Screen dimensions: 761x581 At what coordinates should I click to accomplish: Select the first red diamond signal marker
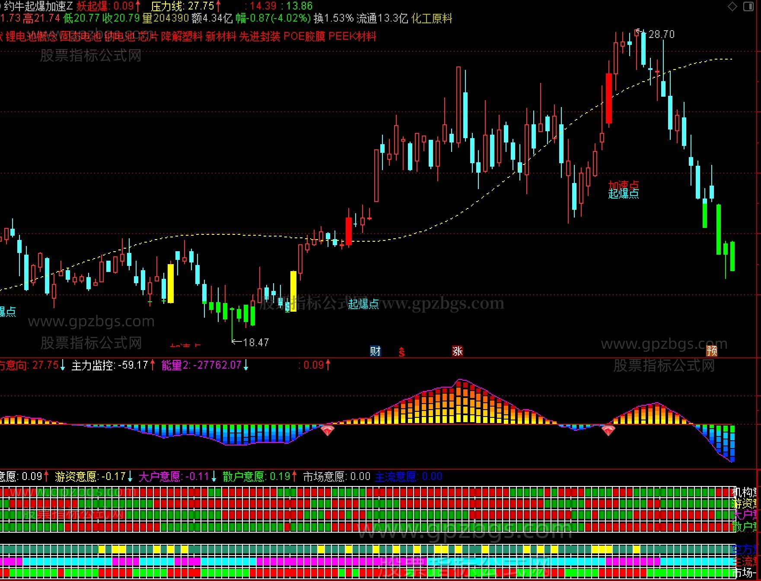[328, 430]
